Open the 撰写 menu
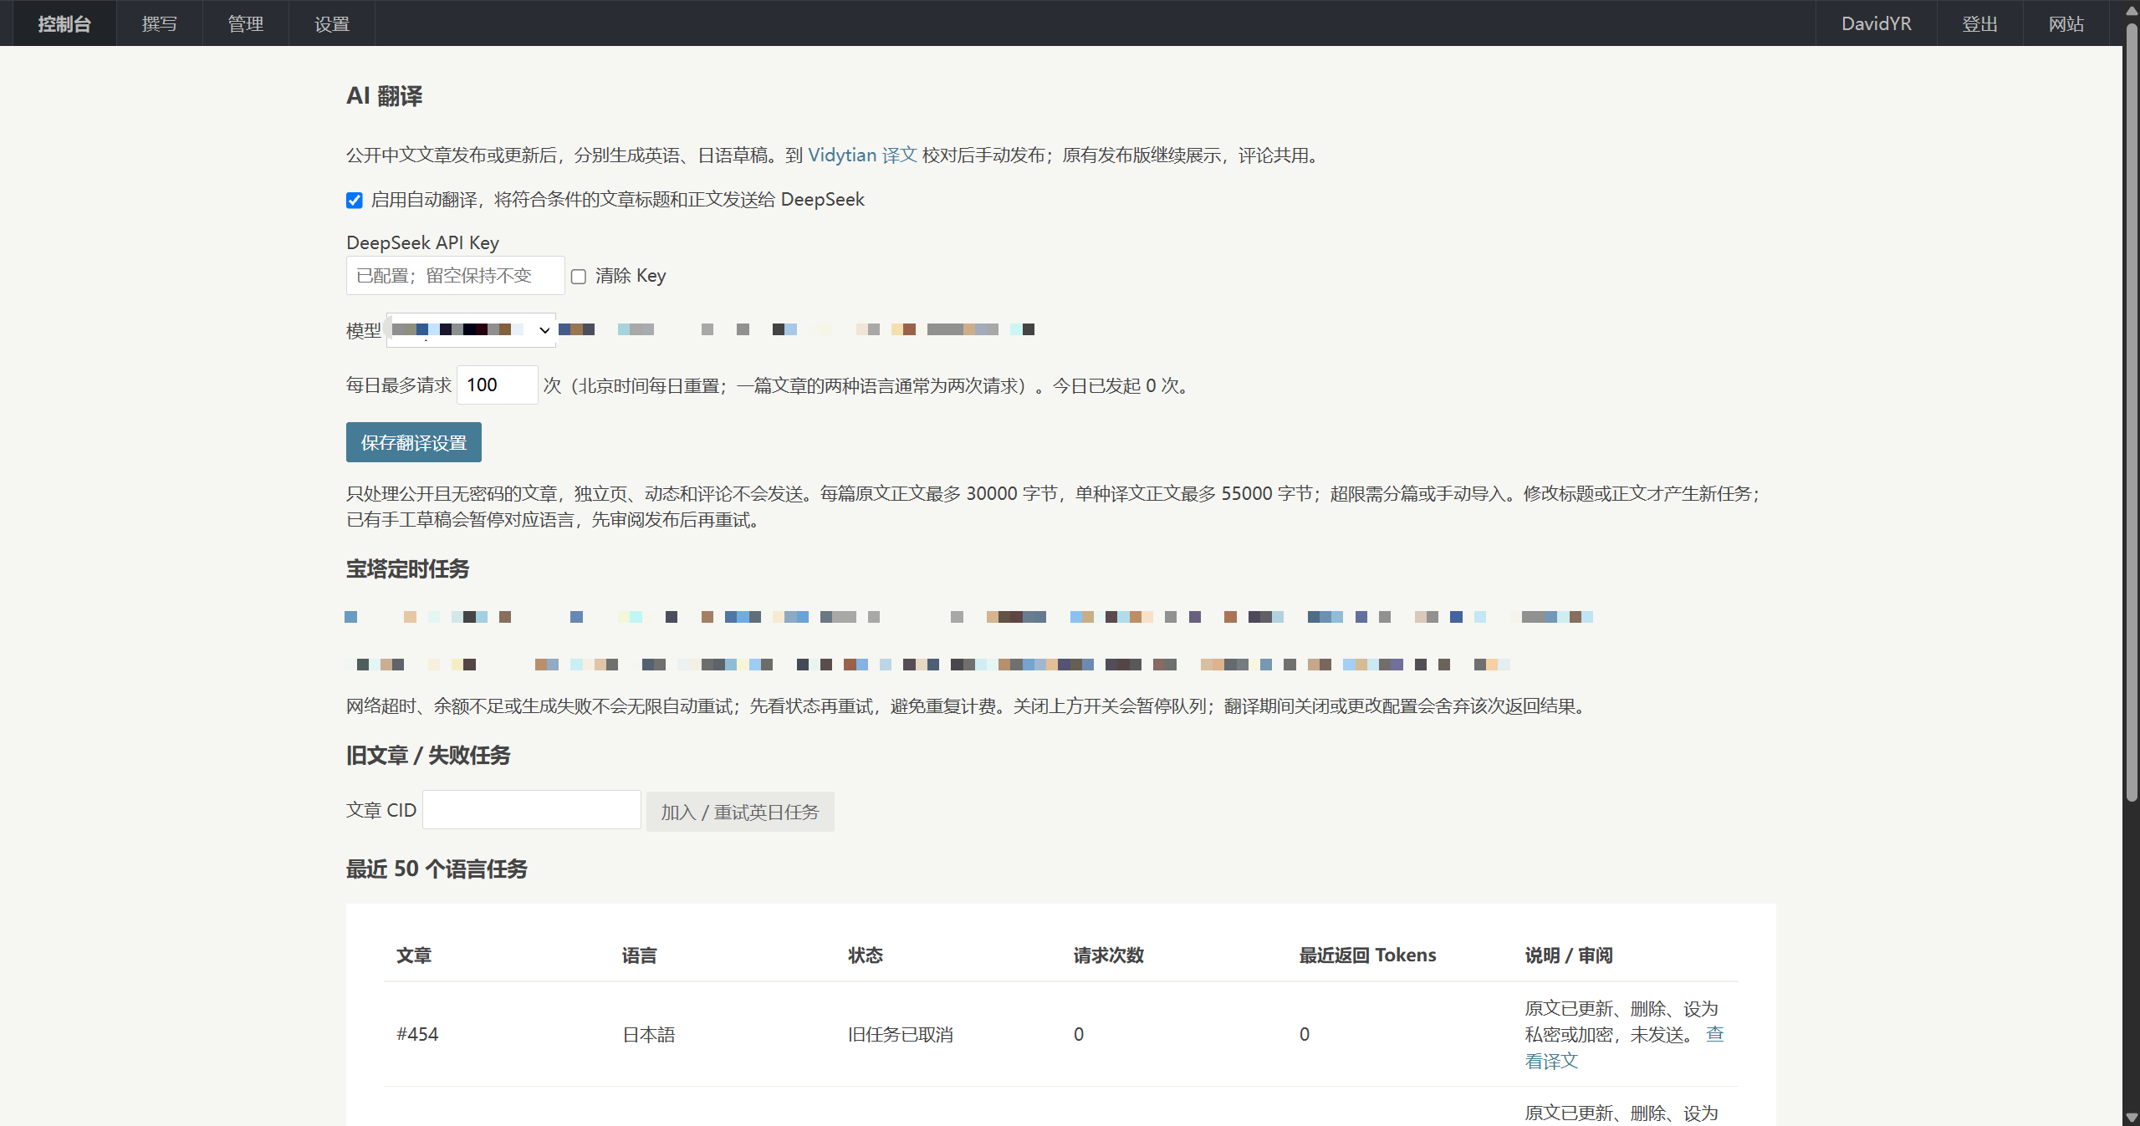 click(159, 23)
